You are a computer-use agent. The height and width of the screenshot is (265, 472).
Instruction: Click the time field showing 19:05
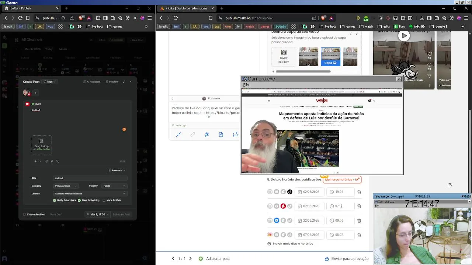(x=340, y=192)
